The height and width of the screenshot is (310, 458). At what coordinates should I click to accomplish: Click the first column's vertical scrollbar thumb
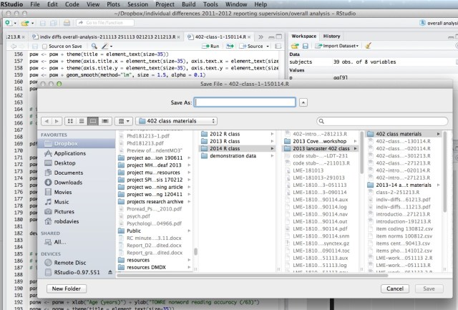(195, 251)
